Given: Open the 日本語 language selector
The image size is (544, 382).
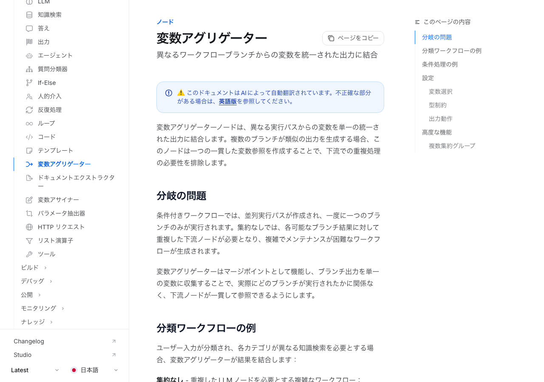Looking at the screenshot, I should click(94, 370).
